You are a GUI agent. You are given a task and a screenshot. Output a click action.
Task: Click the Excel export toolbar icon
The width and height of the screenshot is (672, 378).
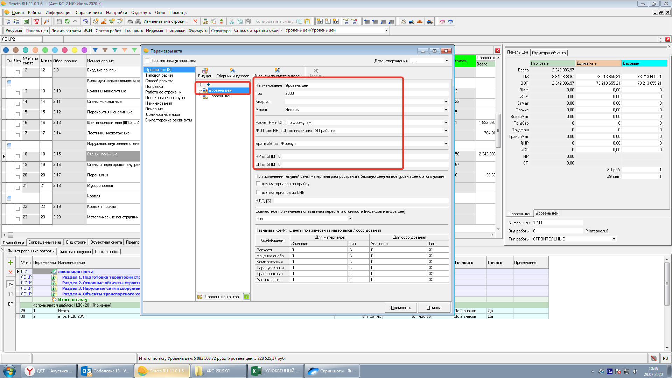(x=26, y=21)
